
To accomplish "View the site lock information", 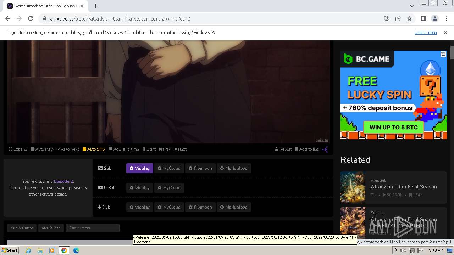I will pyautogui.click(x=44, y=18).
